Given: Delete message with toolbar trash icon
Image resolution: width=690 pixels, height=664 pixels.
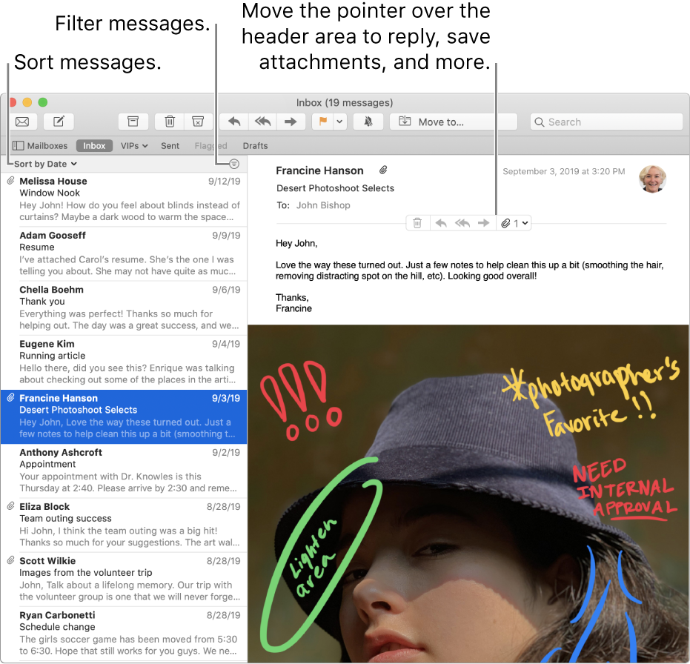Looking at the screenshot, I should coord(170,122).
